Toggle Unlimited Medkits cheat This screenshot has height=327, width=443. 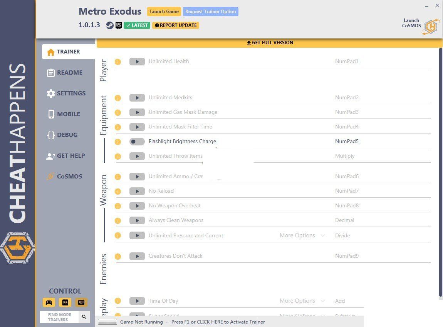[x=137, y=98]
